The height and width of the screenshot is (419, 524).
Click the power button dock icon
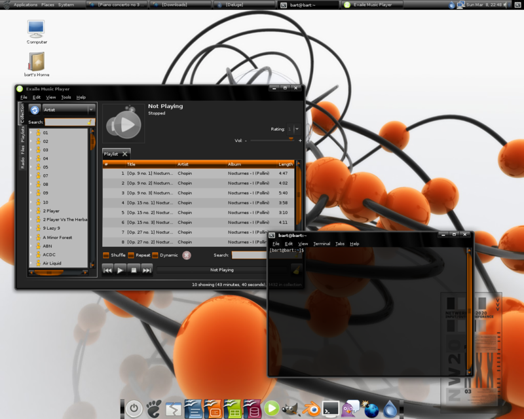pyautogui.click(x=134, y=409)
